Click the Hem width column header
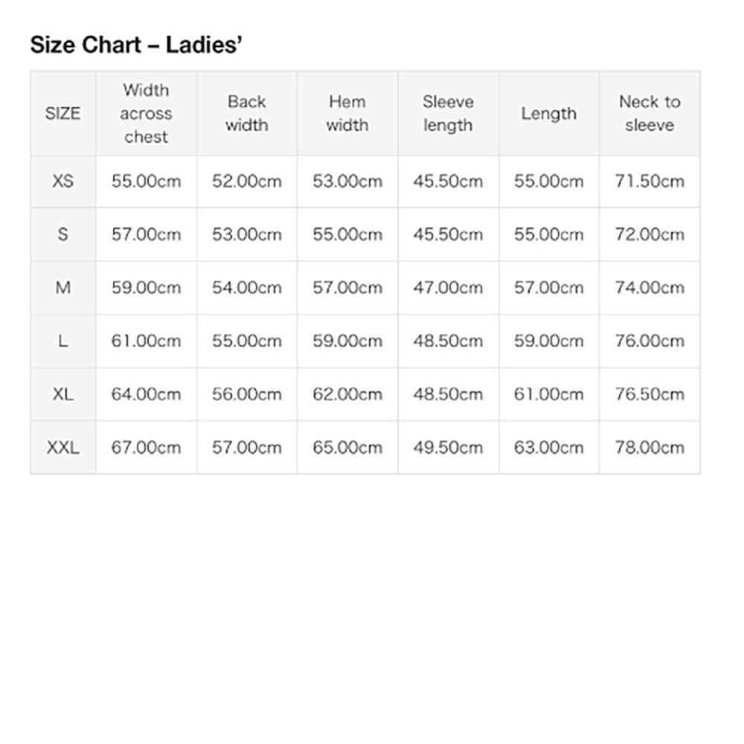 (347, 113)
